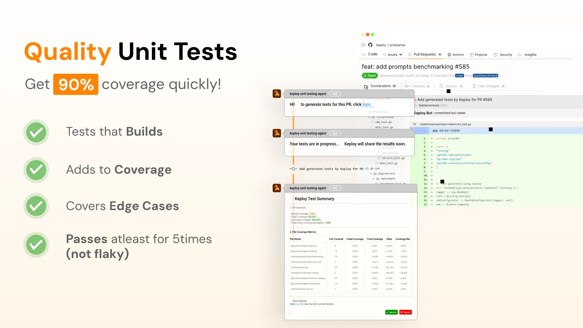
Task: Open go.sum in the file tree
Action: (375, 168)
